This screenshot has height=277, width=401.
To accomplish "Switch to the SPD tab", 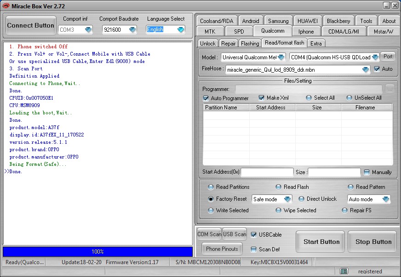I will coord(239,31).
